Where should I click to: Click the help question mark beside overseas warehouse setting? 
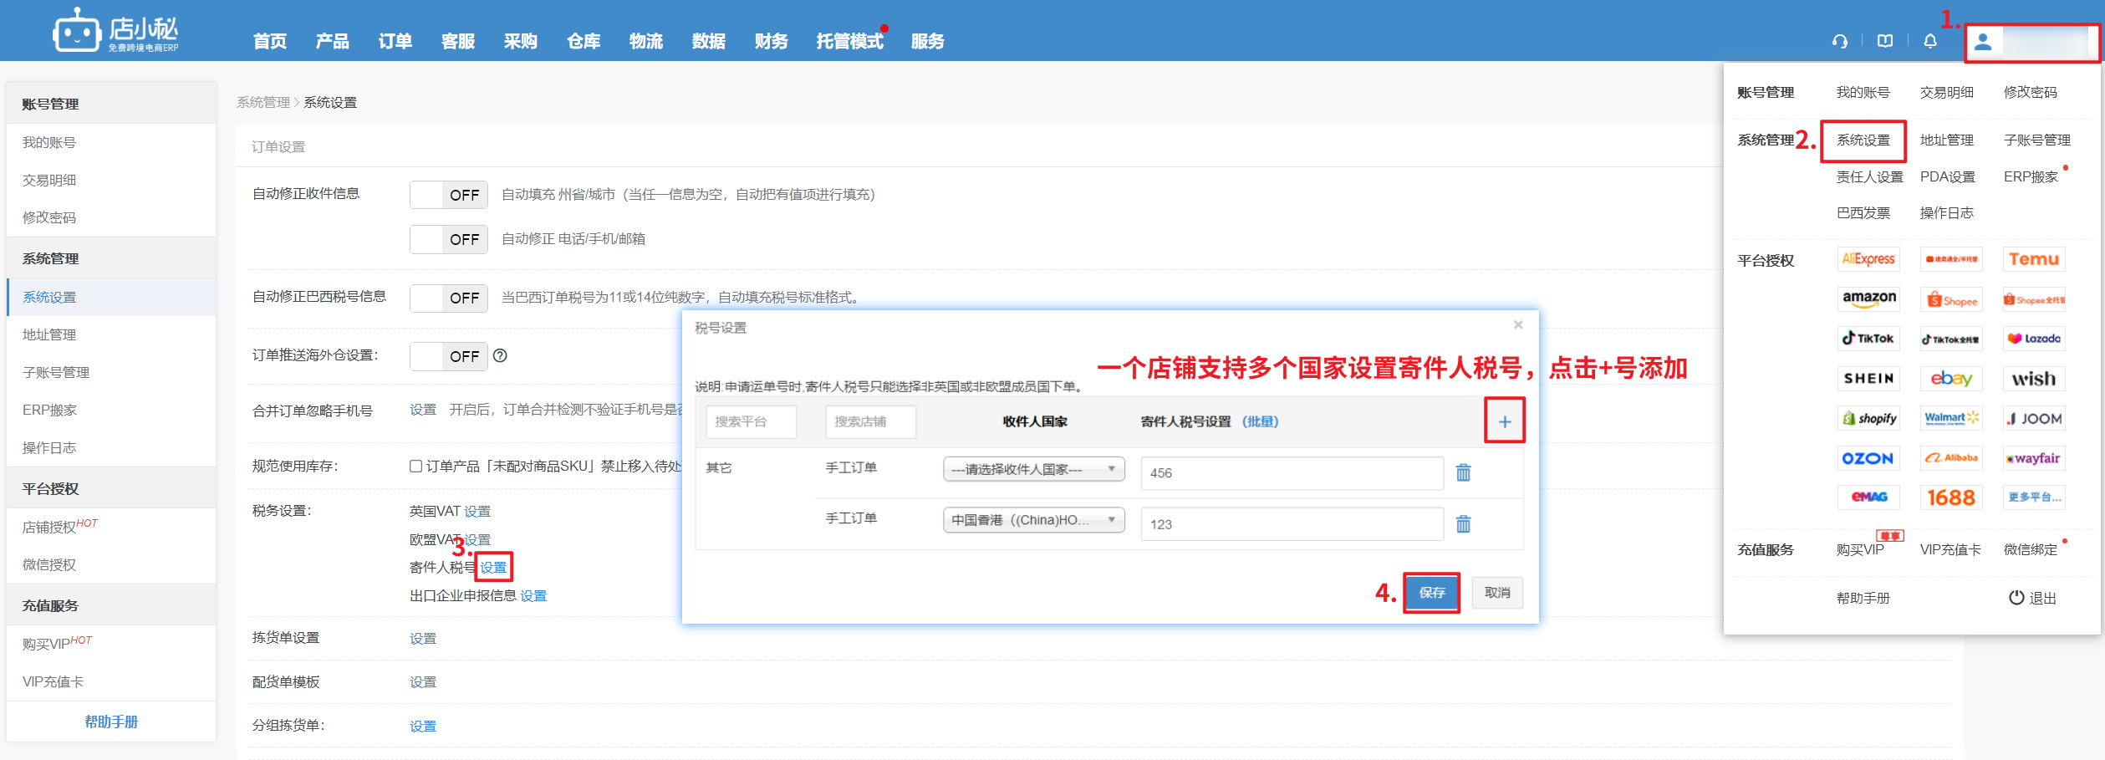(500, 355)
